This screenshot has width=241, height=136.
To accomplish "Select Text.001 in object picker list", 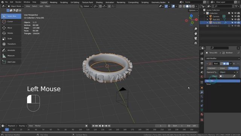I will pyautogui.click(x=222, y=81).
